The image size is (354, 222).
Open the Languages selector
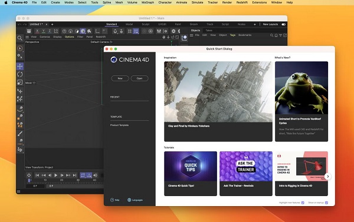tap(135, 200)
